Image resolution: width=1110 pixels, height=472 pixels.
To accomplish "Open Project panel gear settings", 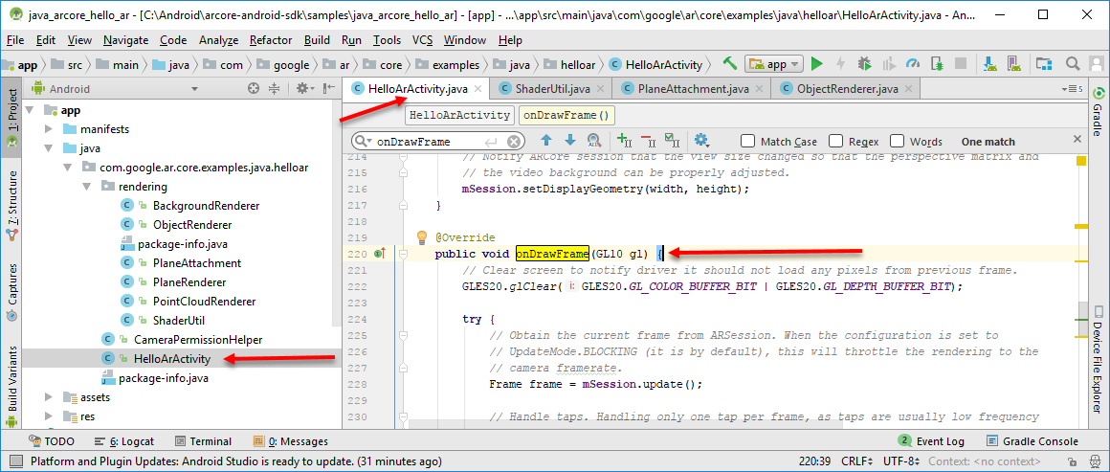I will click(x=304, y=89).
